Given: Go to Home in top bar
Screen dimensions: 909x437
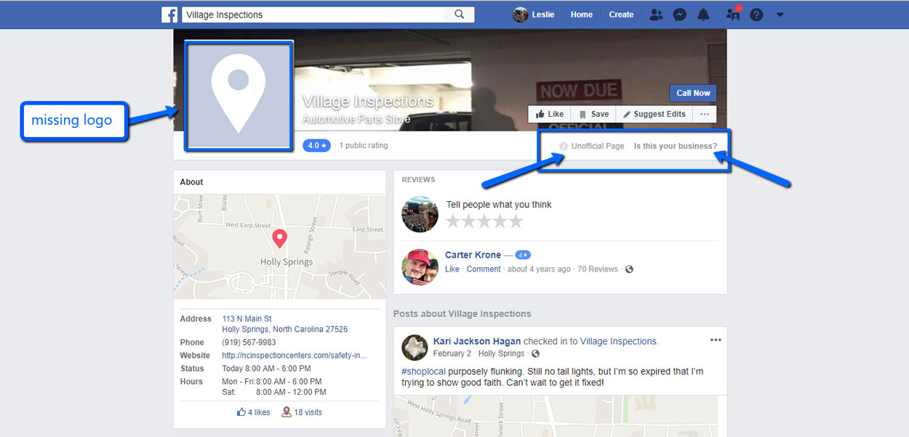Looking at the screenshot, I should click(x=582, y=15).
